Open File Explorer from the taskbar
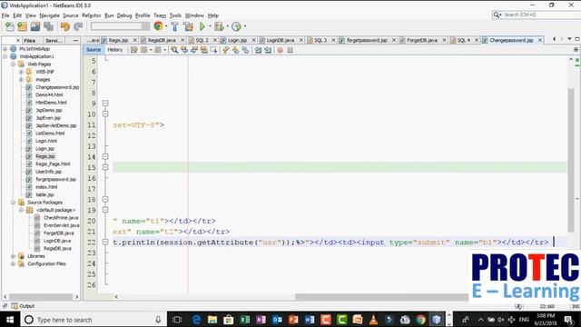Viewport: 581px width, 327px height. [212, 319]
